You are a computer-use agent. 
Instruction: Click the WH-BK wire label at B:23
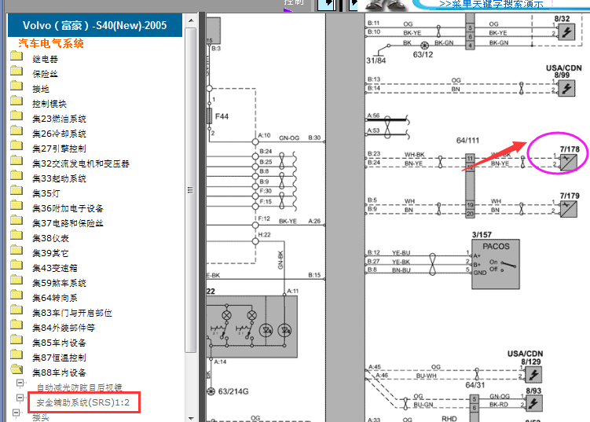click(414, 155)
